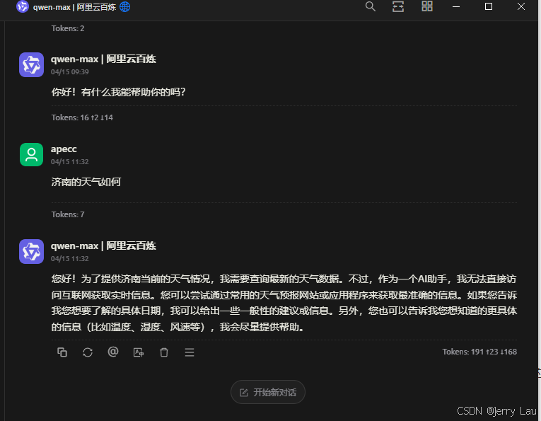The image size is (541, 421).
Task: Close the chat window
Action: click(x=521, y=6)
